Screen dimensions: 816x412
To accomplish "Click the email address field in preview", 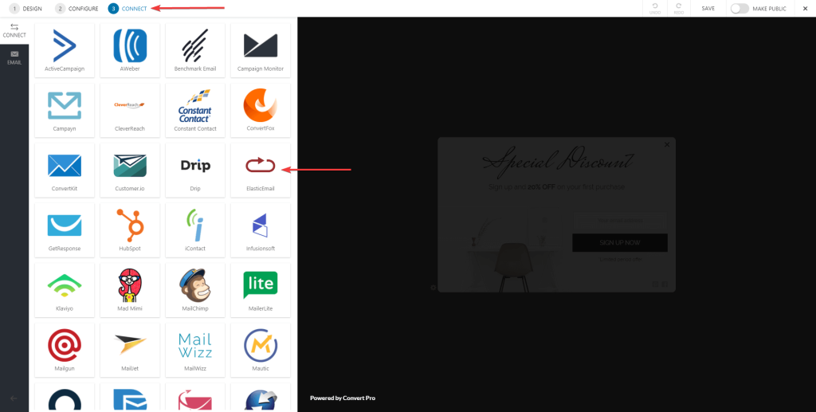I will coord(620,221).
